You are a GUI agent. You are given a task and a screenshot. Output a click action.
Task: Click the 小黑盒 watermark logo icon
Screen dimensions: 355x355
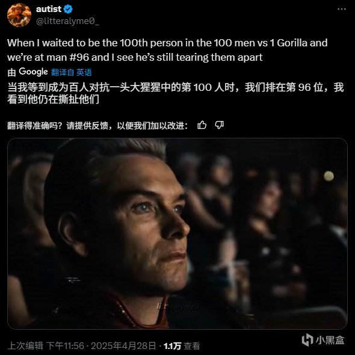pos(307,340)
